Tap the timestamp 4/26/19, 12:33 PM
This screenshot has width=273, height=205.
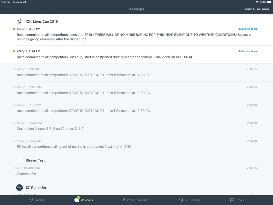(x=29, y=87)
